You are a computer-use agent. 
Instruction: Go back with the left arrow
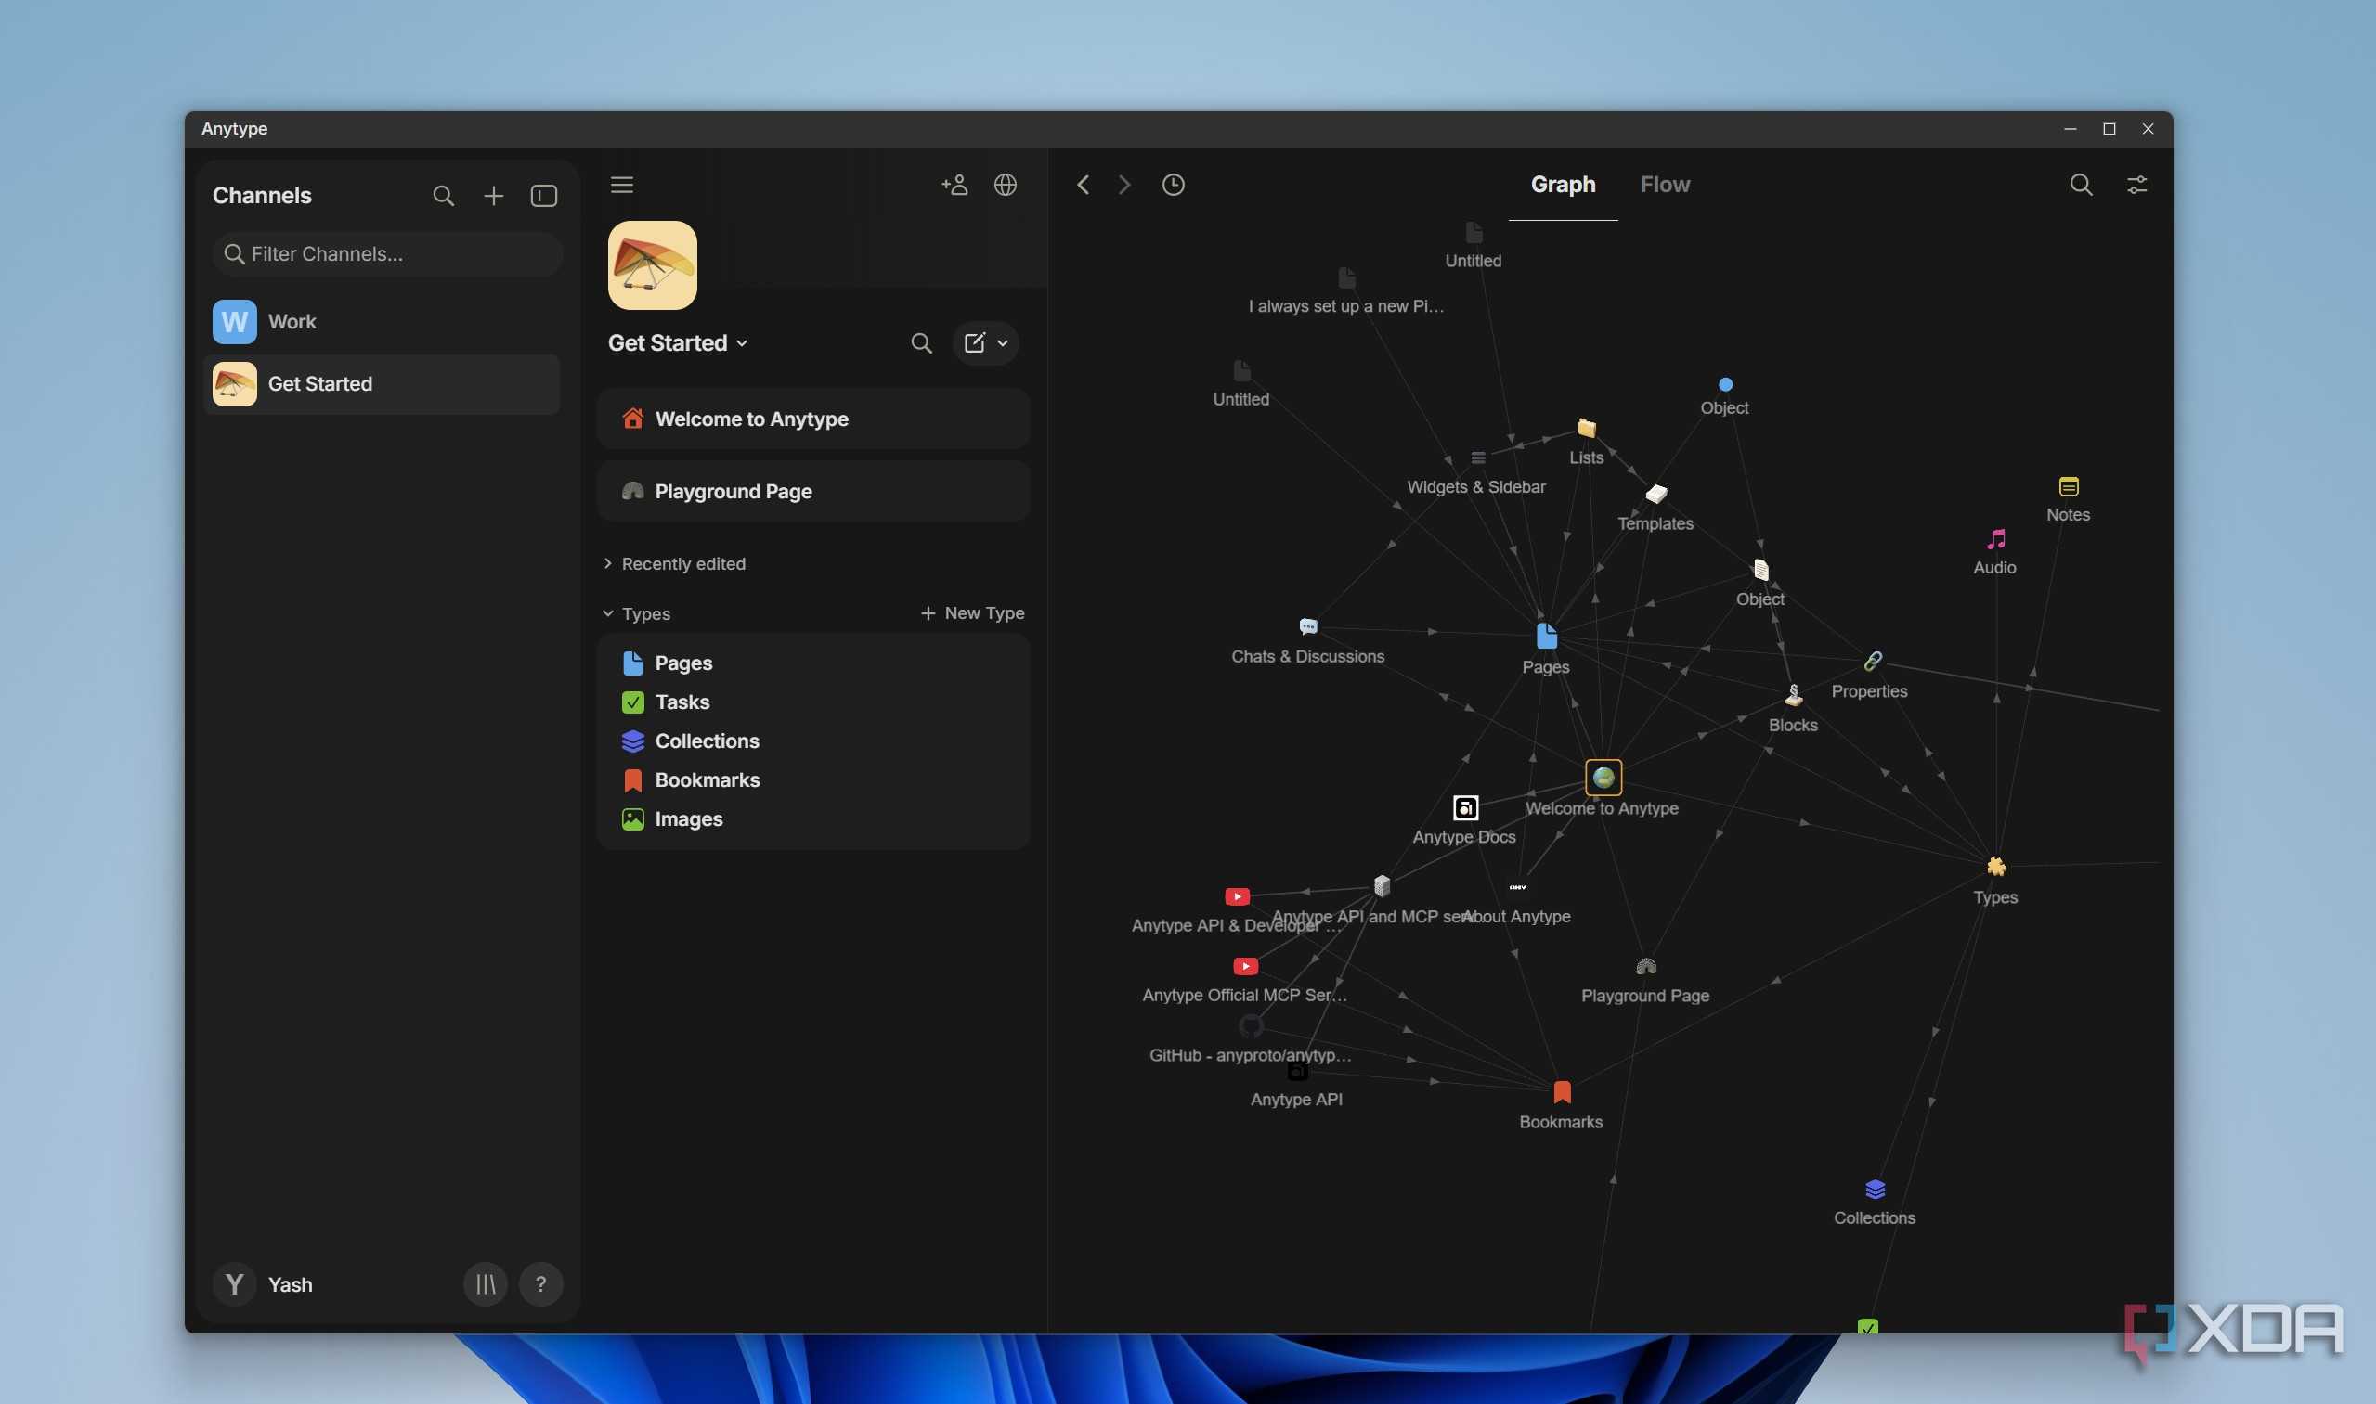(x=1083, y=185)
